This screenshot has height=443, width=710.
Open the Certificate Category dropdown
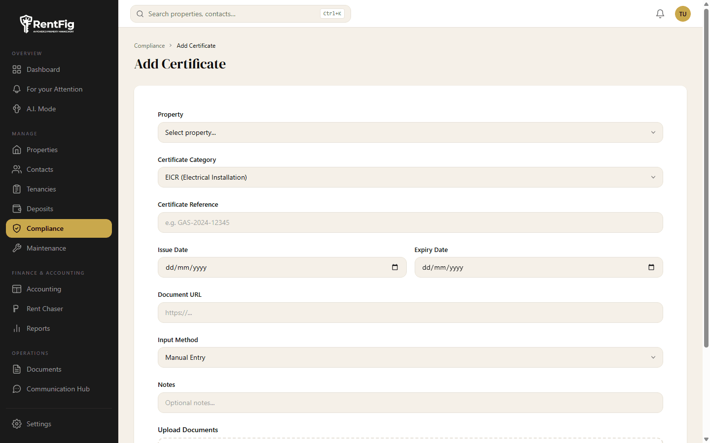(410, 177)
